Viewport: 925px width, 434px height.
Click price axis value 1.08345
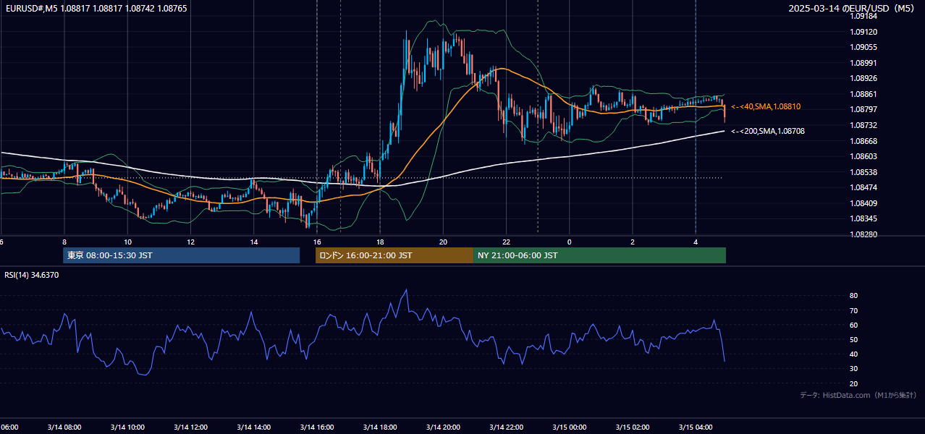(x=863, y=218)
